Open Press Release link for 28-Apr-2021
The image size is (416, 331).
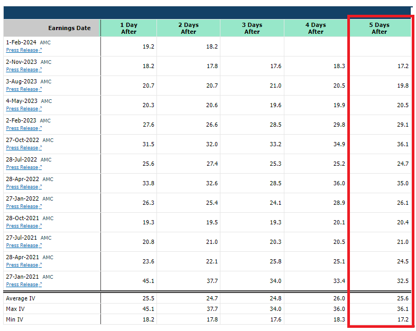tap(24, 265)
